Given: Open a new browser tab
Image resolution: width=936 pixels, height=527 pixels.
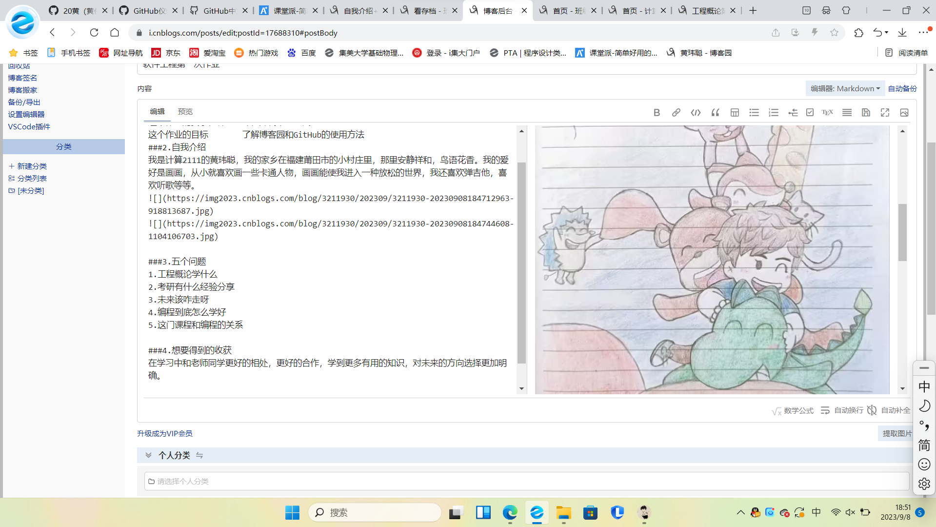Looking at the screenshot, I should (753, 11).
